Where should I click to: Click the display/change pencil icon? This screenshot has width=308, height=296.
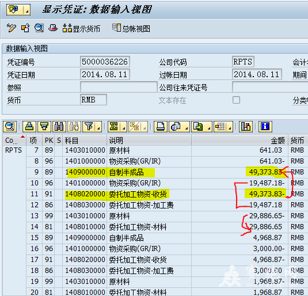point(11,28)
